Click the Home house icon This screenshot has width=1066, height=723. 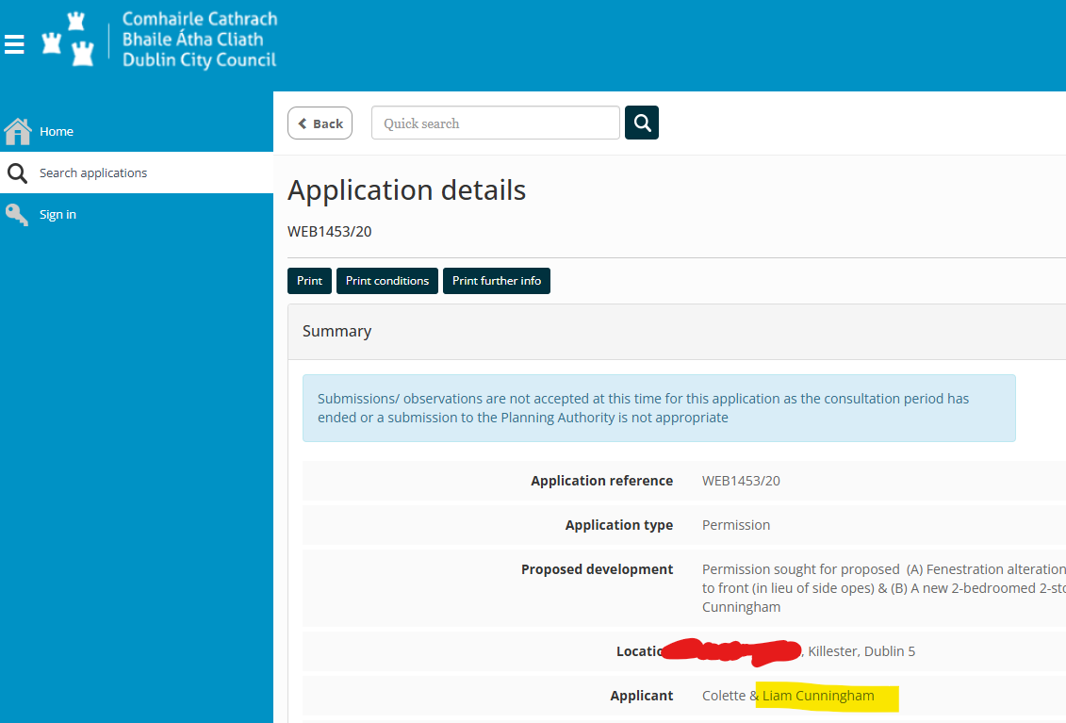tap(18, 131)
